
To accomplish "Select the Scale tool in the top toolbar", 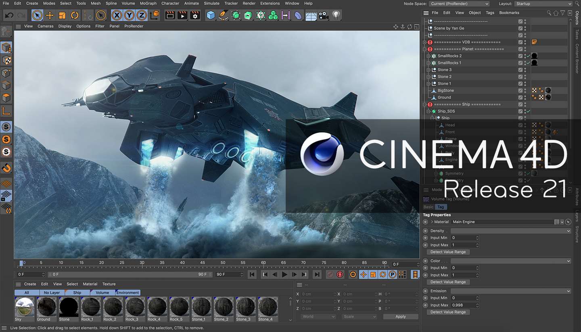I will 62,16.
